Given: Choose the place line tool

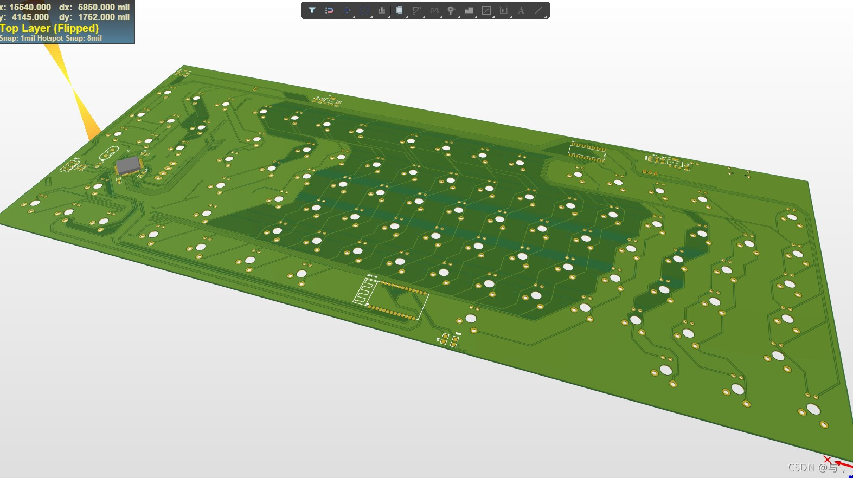Looking at the screenshot, I should [538, 10].
